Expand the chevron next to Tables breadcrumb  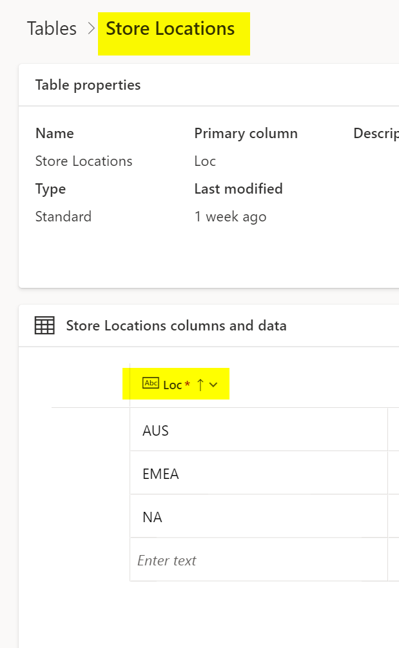coord(88,28)
